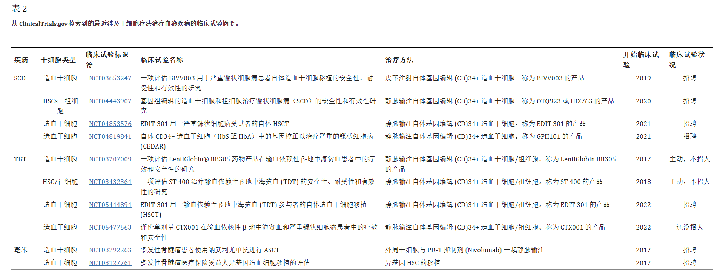Screen dimensions: 720x279
Task: Click the NCT03127761 identifier link
Action: 110,263
